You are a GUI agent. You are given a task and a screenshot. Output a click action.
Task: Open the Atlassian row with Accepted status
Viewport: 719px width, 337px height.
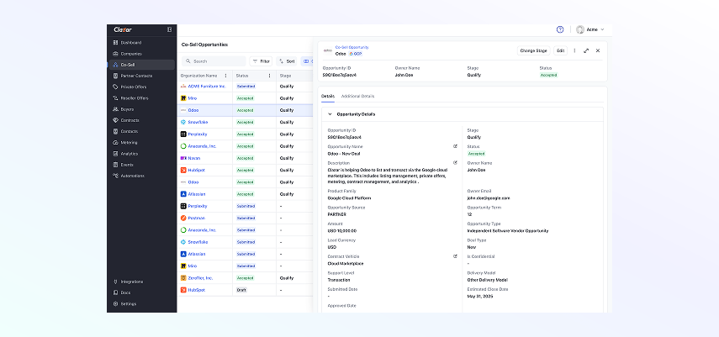245,194
